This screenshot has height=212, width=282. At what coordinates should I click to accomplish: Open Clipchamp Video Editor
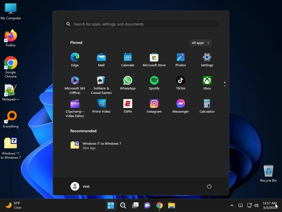pos(75,108)
